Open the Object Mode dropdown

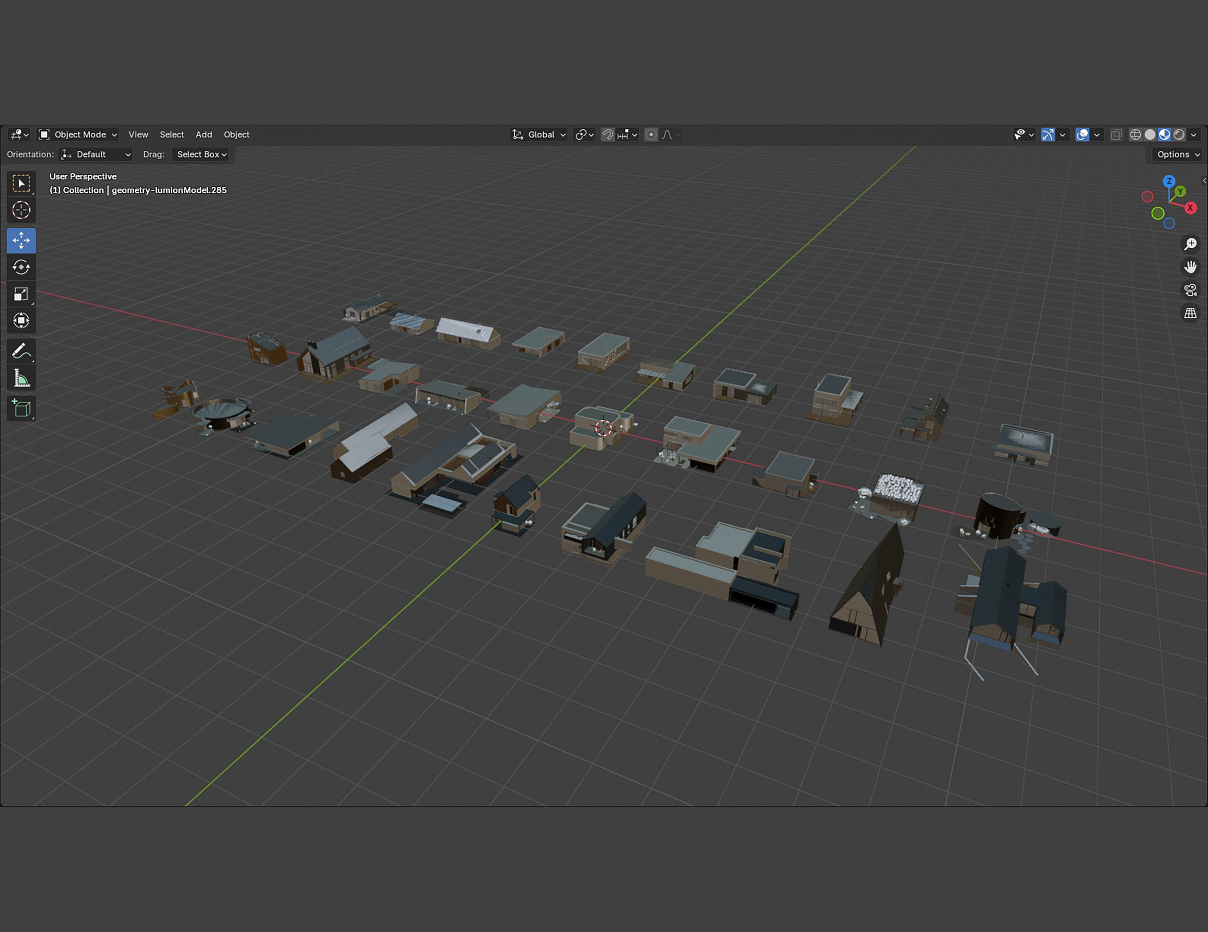pos(78,134)
